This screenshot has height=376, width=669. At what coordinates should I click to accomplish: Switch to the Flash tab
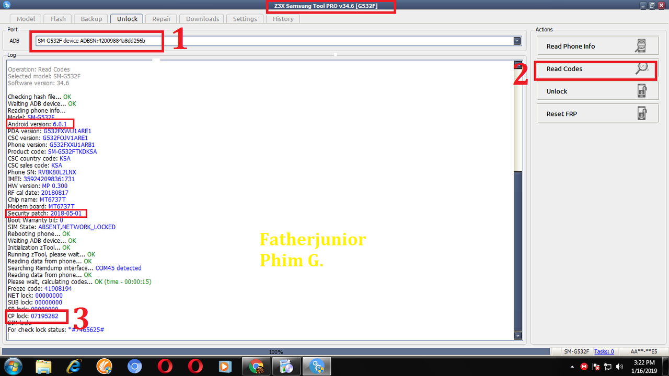58,19
